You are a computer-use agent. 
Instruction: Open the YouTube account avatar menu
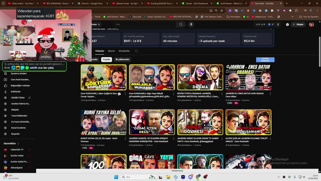point(311,24)
